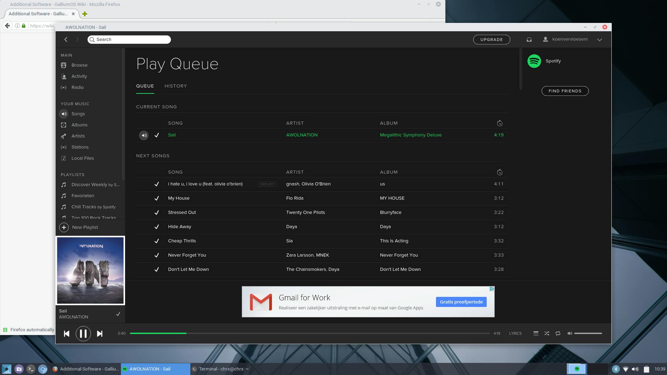Click the Upgrade button
The width and height of the screenshot is (667, 375).
(x=492, y=40)
